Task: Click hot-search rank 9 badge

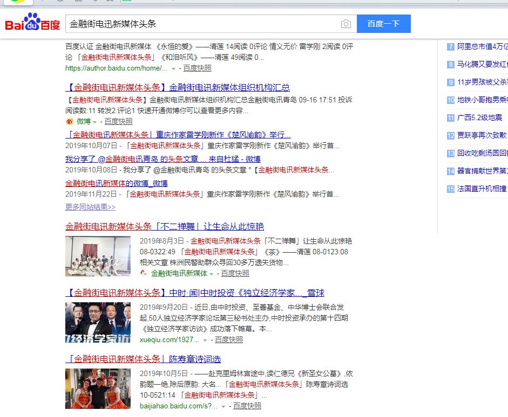Action: pyautogui.click(x=451, y=82)
